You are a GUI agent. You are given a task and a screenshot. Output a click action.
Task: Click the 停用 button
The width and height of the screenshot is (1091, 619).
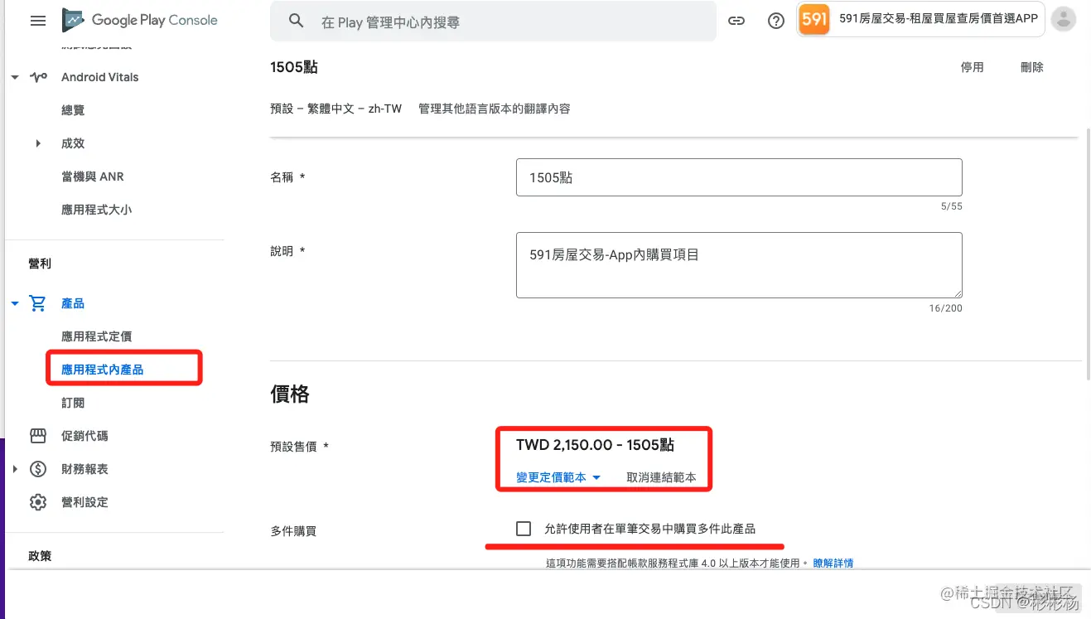[972, 67]
